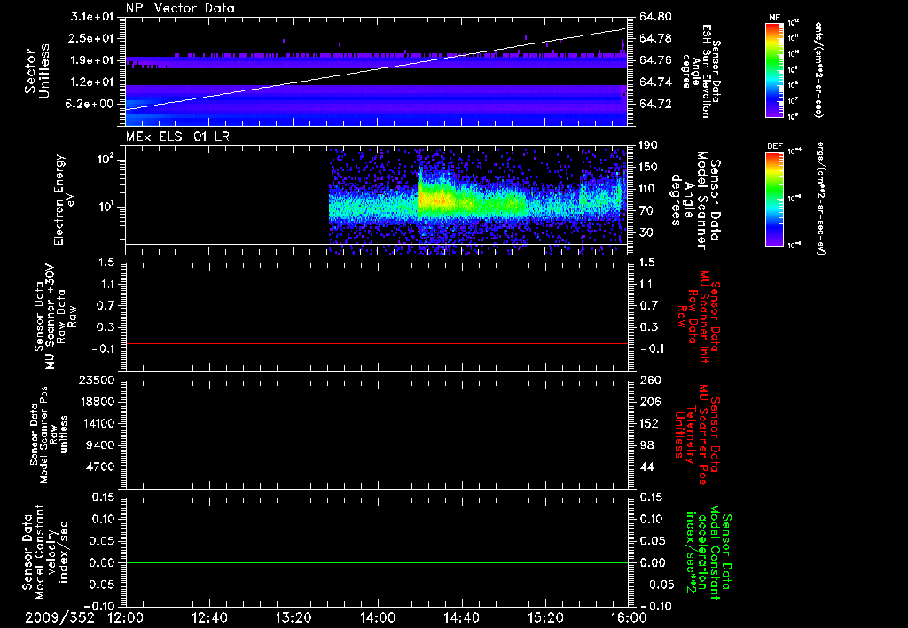
Task: Click the 16:00 time axis label
Action: click(630, 617)
